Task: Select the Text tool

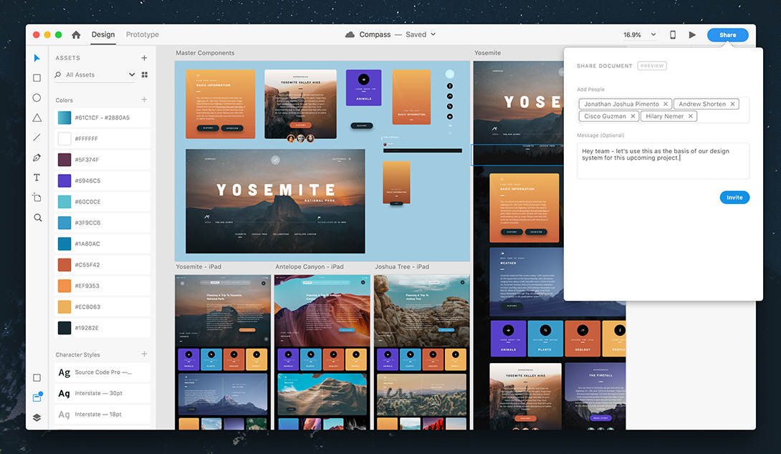Action: click(x=37, y=178)
